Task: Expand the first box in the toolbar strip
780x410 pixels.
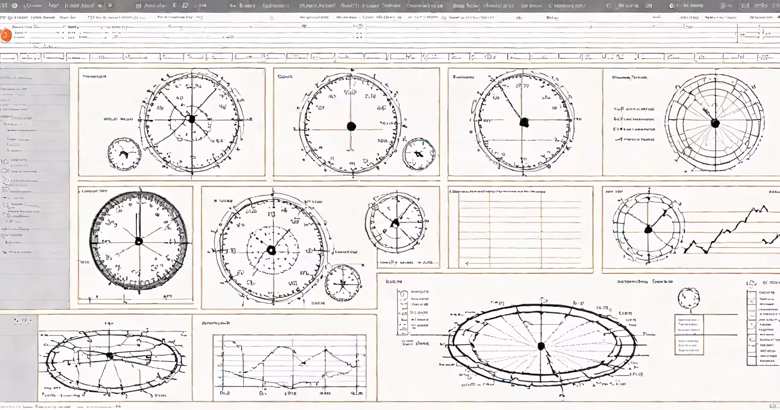Action: pos(9,57)
